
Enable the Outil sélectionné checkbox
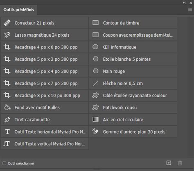(5, 163)
